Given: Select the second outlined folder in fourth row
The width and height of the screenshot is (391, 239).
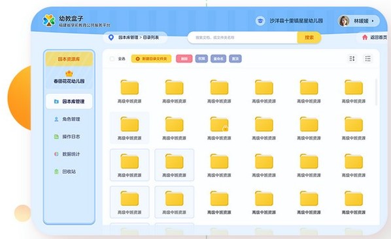Looking at the screenshot, I should pyautogui.click(x=175, y=202).
